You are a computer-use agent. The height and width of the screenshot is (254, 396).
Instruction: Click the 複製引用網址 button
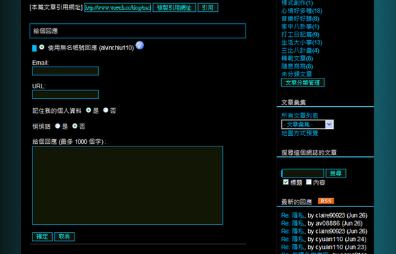[174, 7]
